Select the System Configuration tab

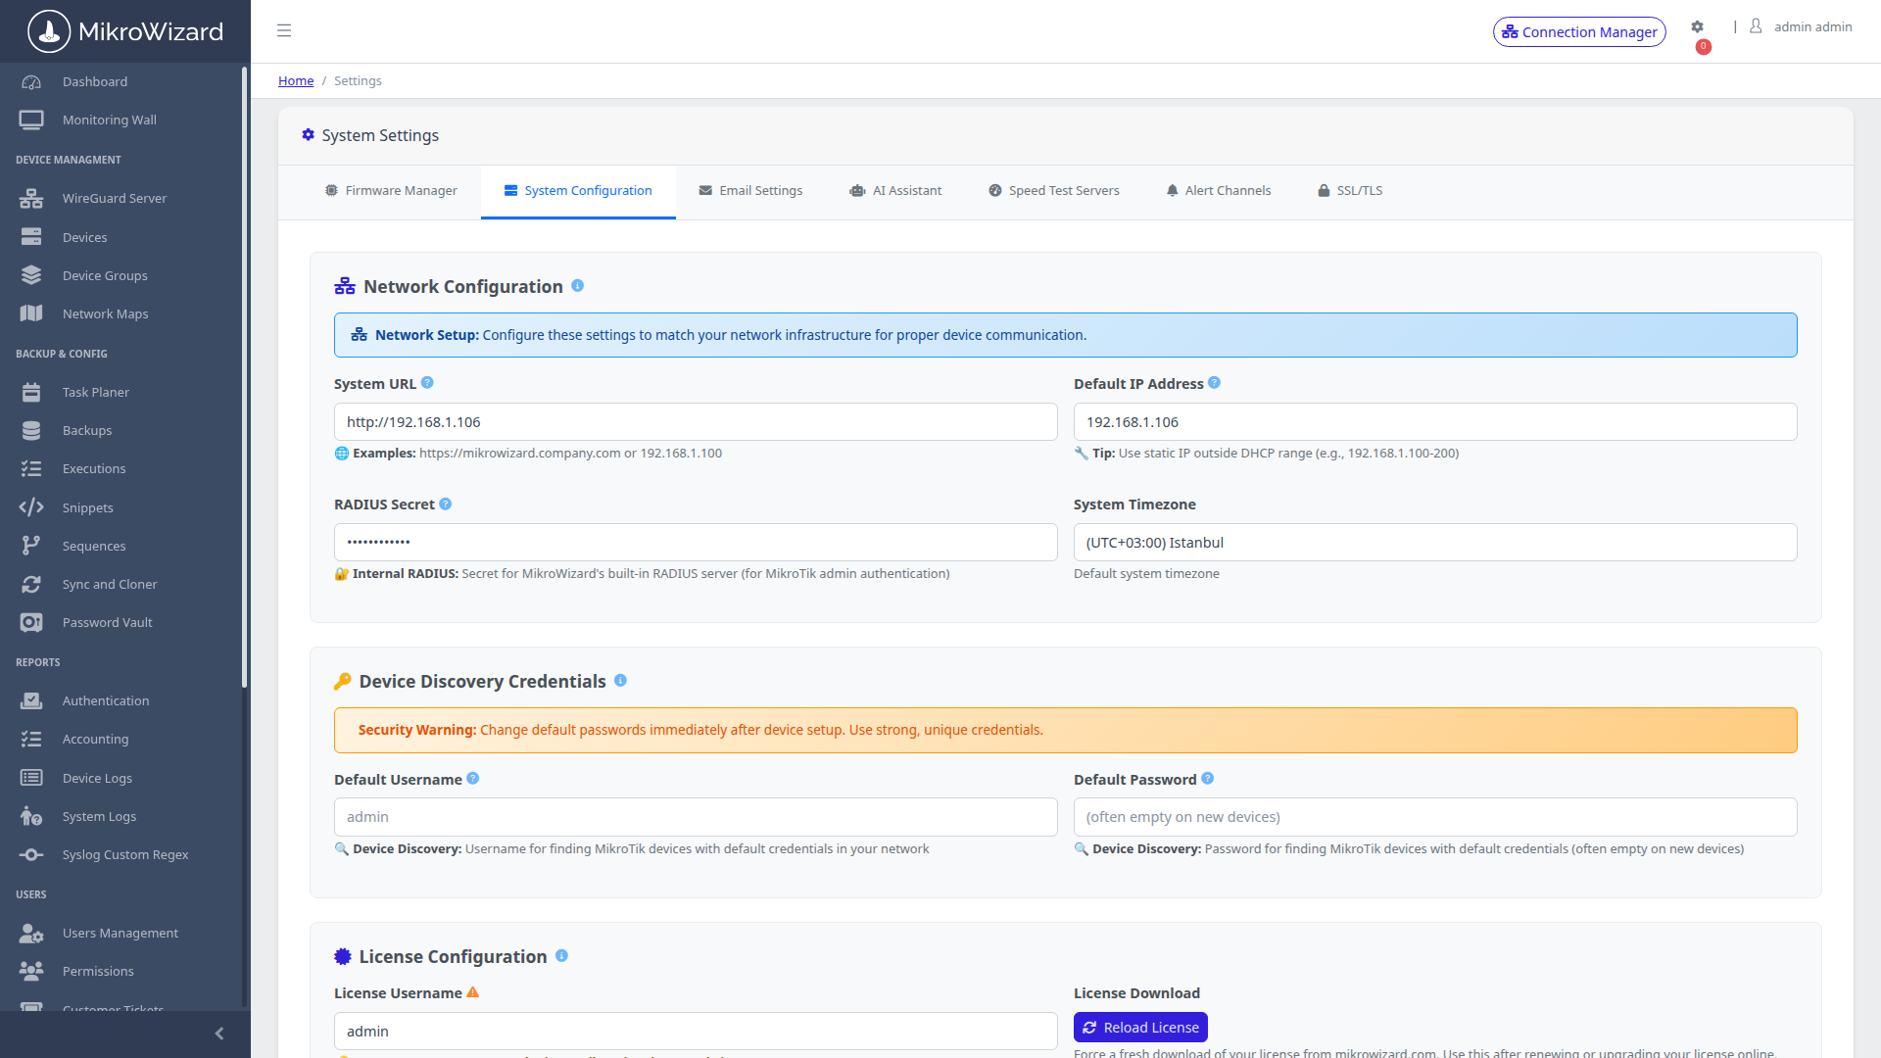click(x=578, y=191)
